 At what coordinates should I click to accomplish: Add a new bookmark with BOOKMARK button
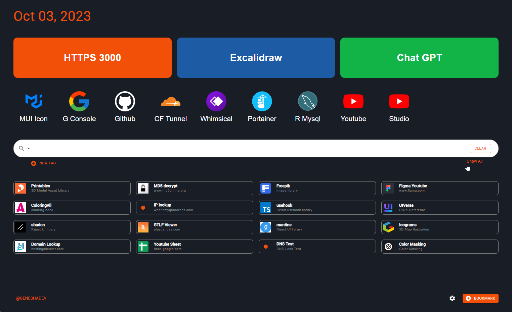click(480, 298)
